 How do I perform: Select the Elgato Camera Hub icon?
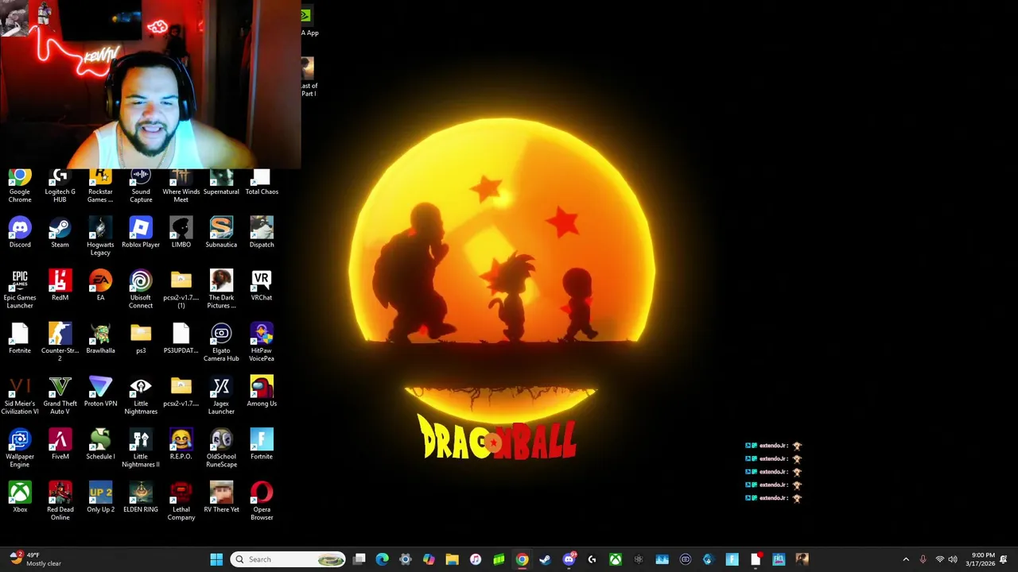point(221,342)
